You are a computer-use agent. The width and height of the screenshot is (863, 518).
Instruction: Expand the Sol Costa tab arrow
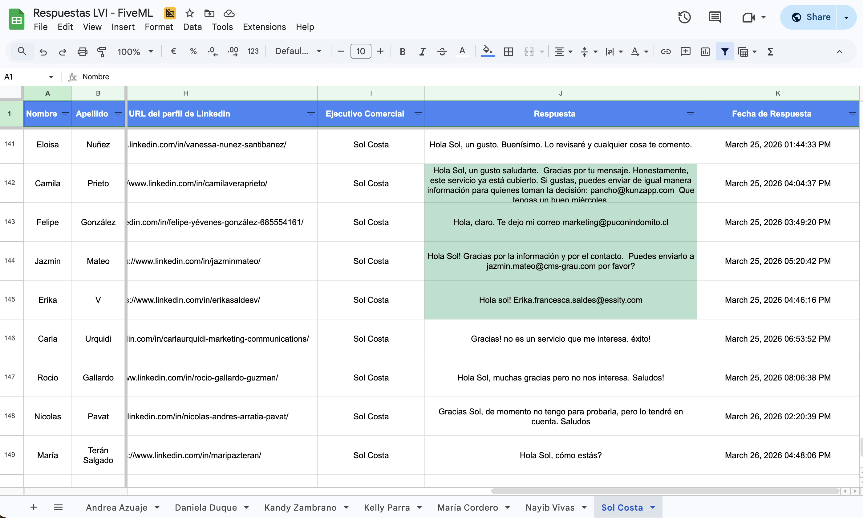pos(653,507)
